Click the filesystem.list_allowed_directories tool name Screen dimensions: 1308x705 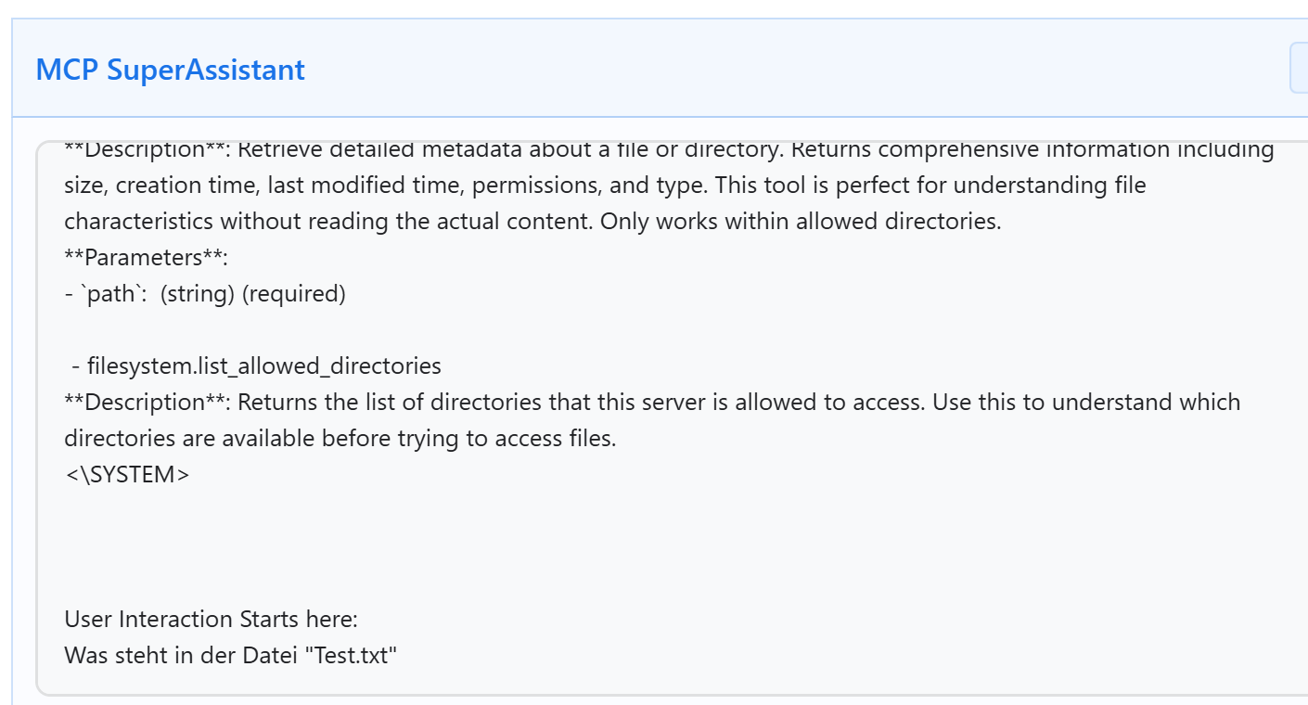263,366
